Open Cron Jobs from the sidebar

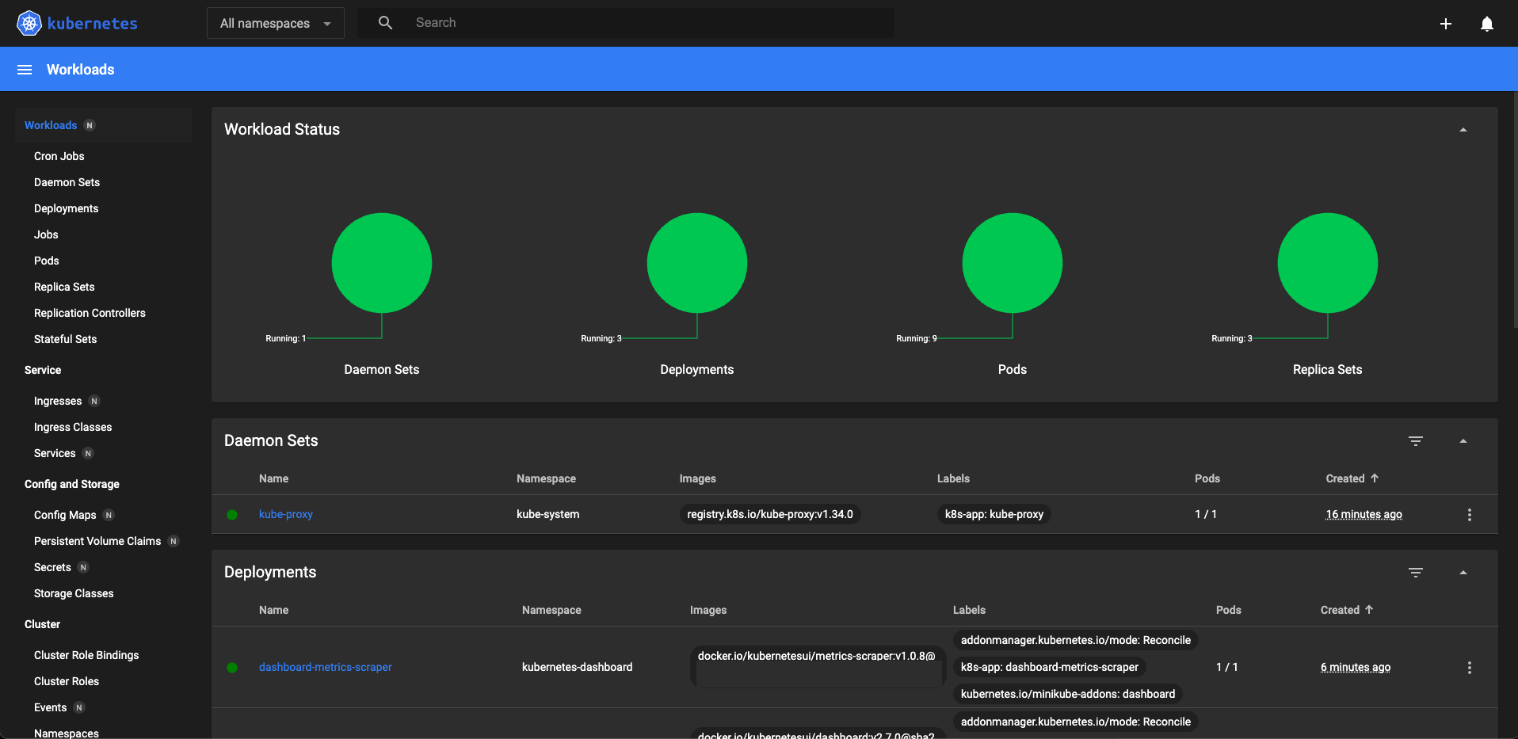click(59, 155)
